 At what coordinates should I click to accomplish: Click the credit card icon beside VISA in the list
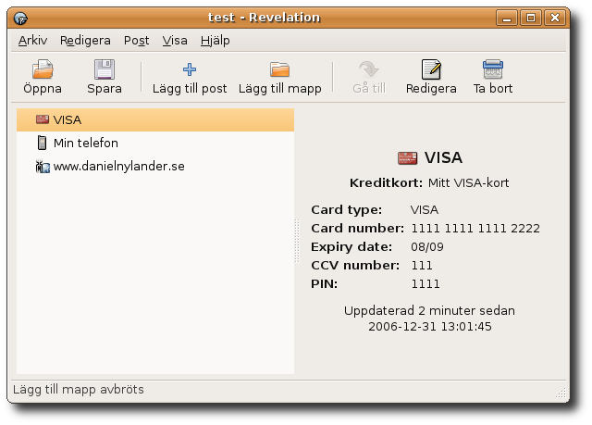pos(43,119)
